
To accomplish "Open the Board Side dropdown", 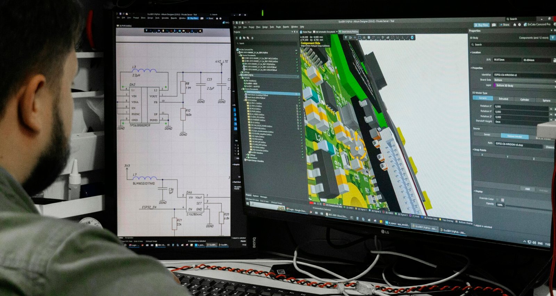I will point(525,80).
